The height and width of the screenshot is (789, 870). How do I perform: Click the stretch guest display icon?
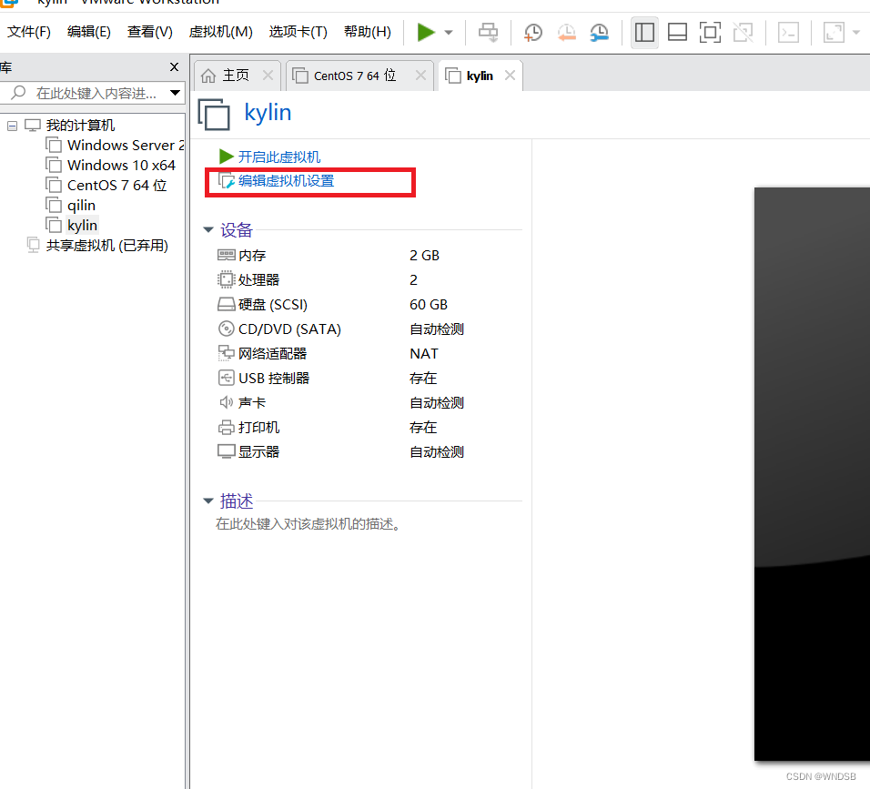pyautogui.click(x=834, y=32)
